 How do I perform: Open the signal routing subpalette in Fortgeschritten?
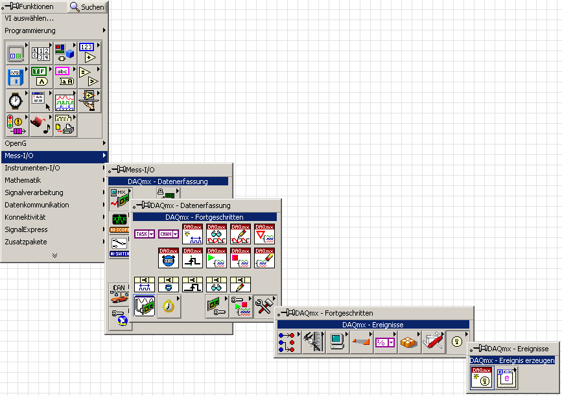tap(289, 342)
